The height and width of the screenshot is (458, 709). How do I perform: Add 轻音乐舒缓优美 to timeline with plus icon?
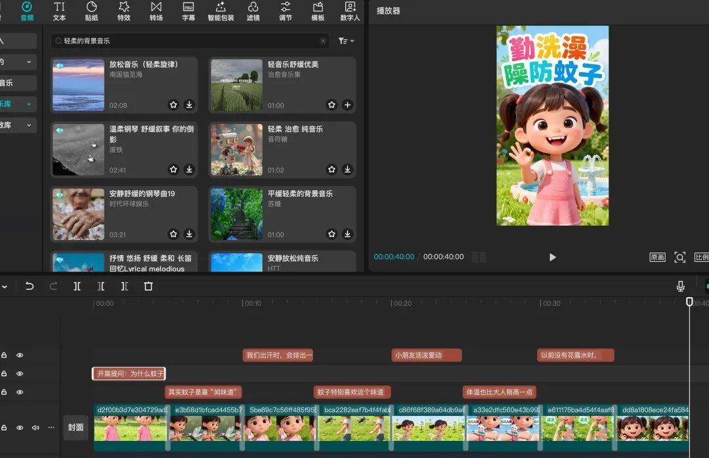tap(347, 104)
